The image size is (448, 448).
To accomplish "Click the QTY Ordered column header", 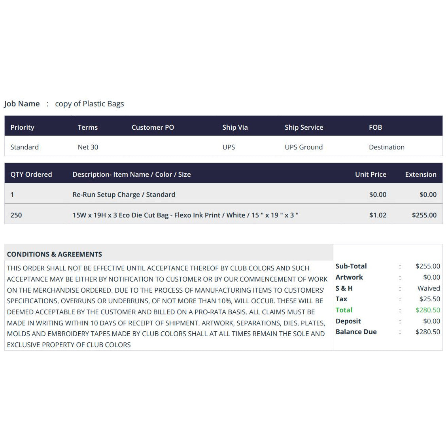I will coord(31,174).
